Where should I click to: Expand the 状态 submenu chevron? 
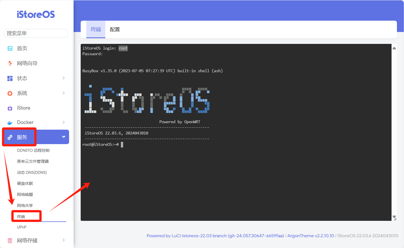64,78
